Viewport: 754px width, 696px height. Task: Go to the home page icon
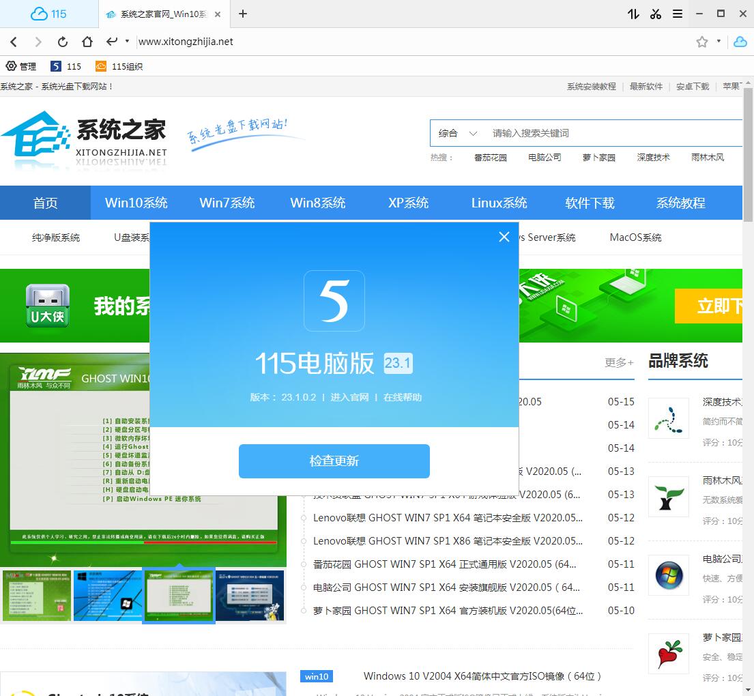pyautogui.click(x=87, y=42)
